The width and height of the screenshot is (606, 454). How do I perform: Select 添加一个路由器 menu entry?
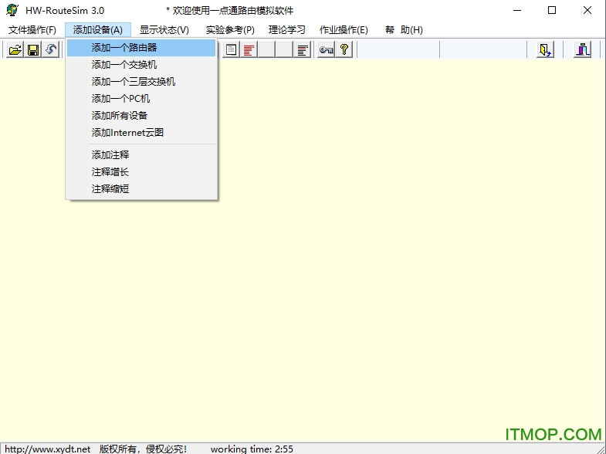coord(141,48)
